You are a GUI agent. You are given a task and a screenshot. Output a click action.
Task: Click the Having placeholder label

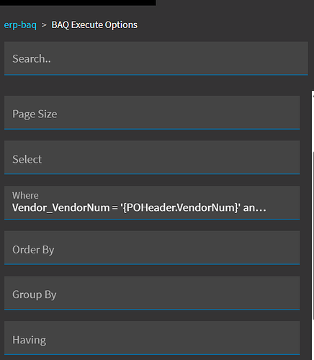29,340
